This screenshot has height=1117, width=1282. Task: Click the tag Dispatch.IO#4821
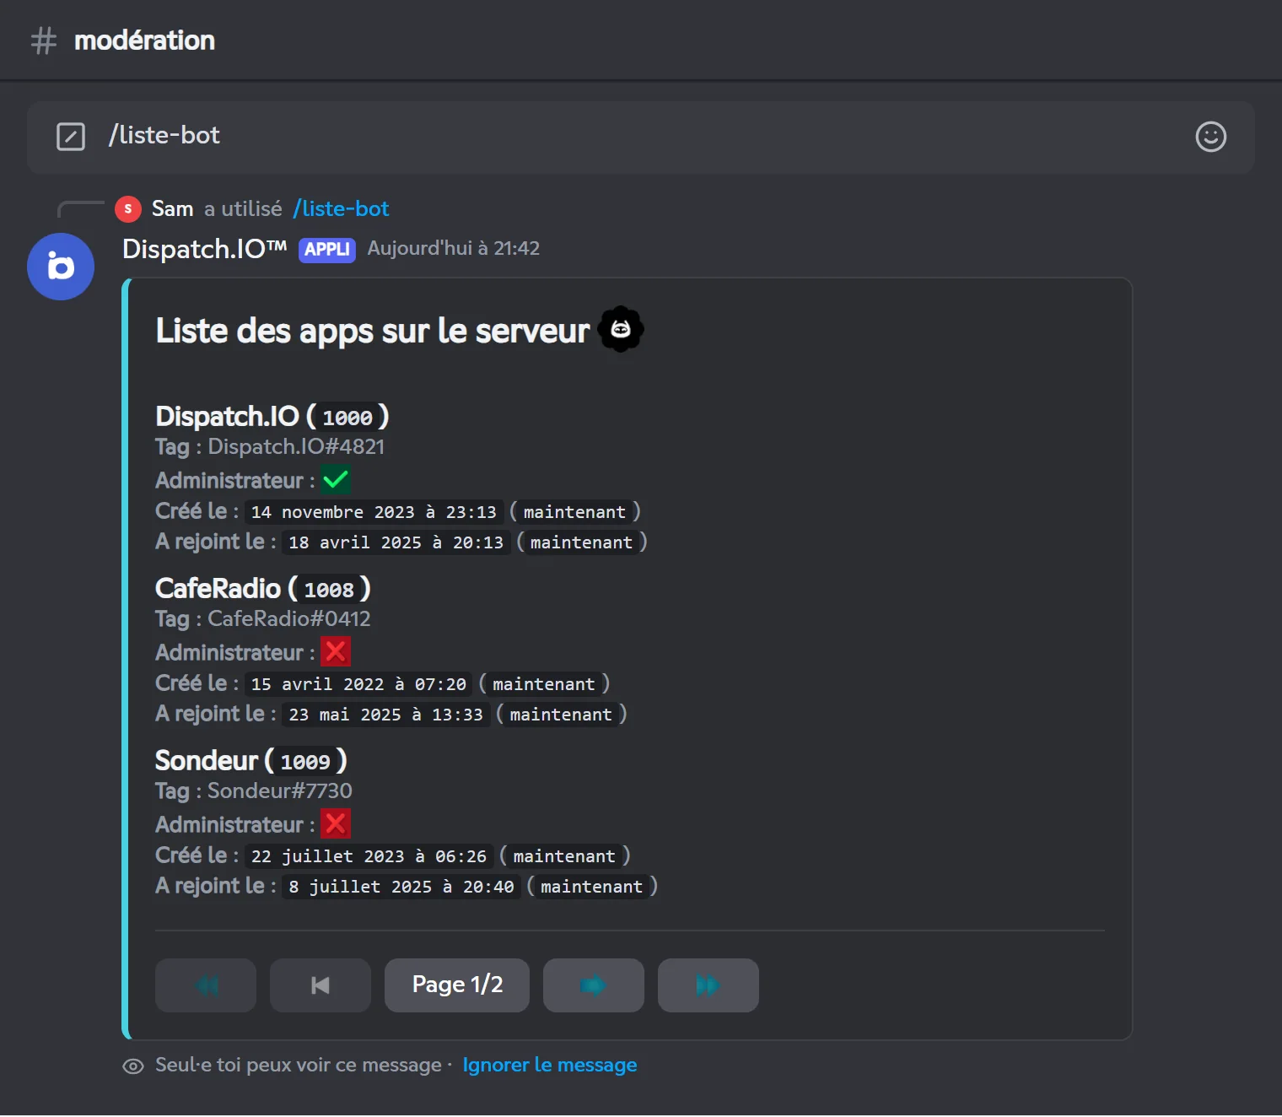pos(296,447)
